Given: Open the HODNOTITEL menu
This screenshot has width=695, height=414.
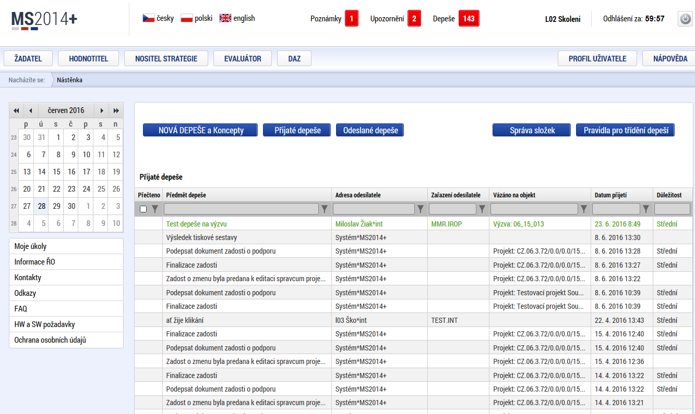Looking at the screenshot, I should coord(89,58).
